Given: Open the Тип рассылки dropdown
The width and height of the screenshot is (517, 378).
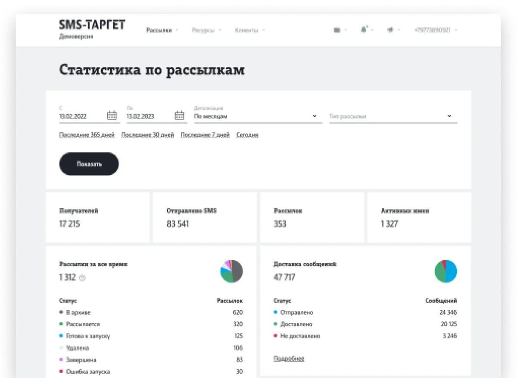Looking at the screenshot, I should click(x=392, y=116).
